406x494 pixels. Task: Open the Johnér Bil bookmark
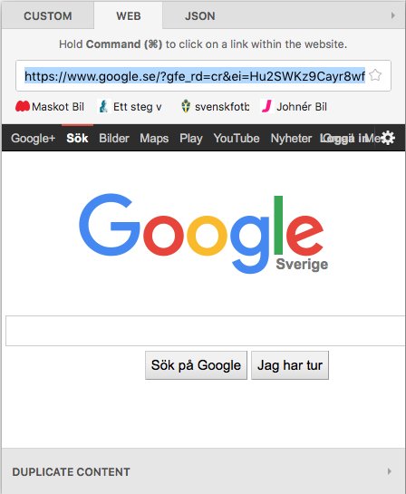(295, 107)
